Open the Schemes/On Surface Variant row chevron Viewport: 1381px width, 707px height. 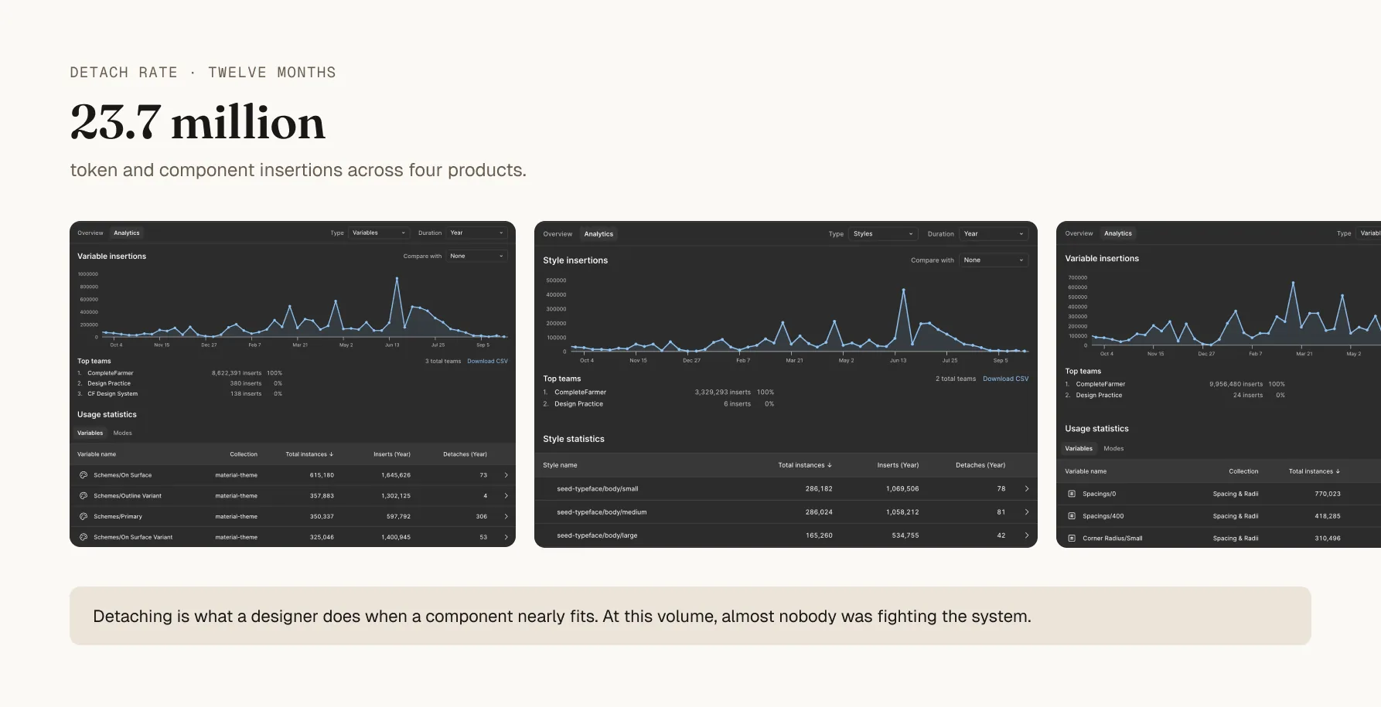506,537
